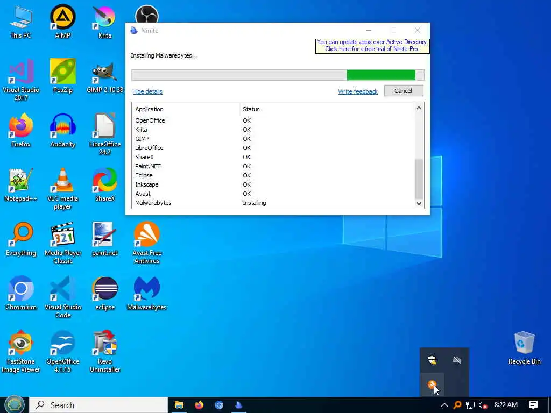This screenshot has height=413, width=551.
Task: Click the Ninite taskbar button
Action: 238,405
